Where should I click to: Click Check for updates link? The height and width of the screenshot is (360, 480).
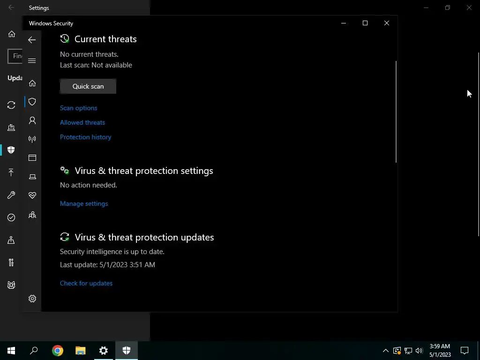(86, 283)
